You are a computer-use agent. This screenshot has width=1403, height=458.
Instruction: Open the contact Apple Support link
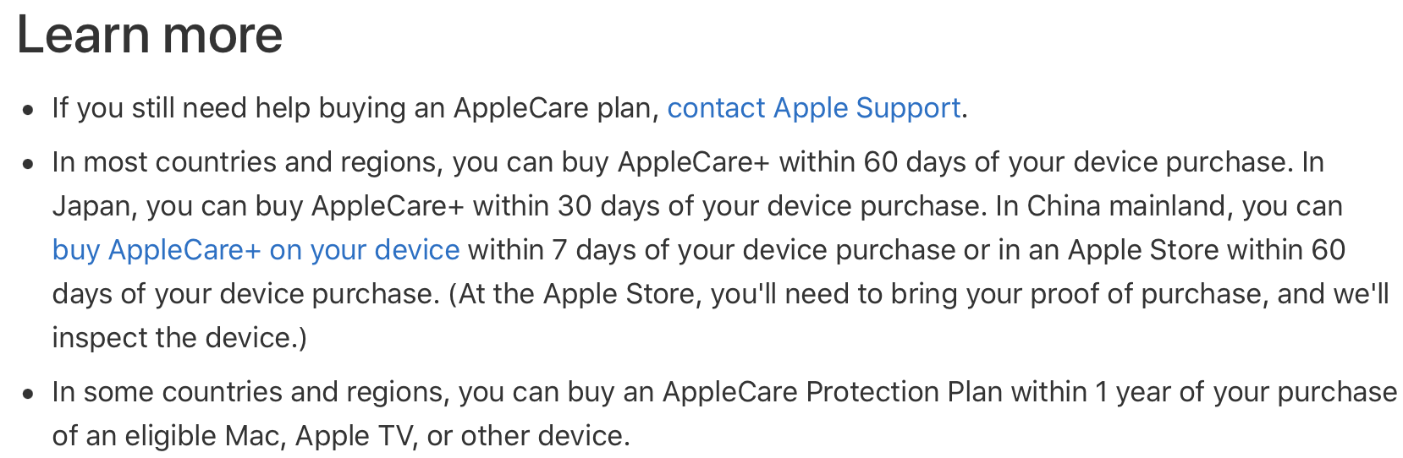(x=813, y=108)
